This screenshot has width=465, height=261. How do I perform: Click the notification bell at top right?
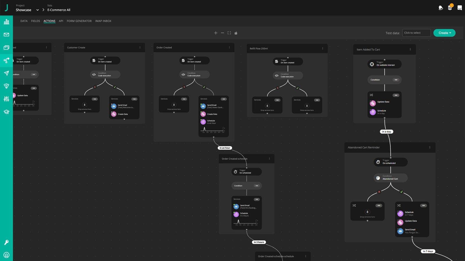pyautogui.click(x=440, y=8)
